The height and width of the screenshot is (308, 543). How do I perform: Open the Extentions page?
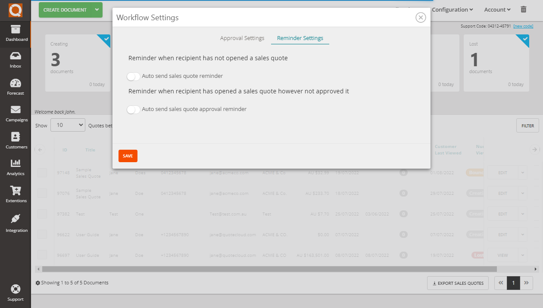[16, 193]
